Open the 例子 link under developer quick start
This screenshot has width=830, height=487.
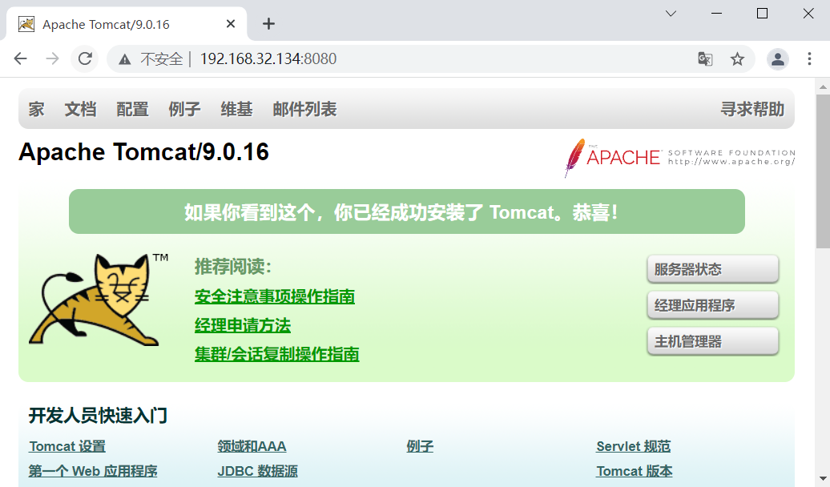420,446
